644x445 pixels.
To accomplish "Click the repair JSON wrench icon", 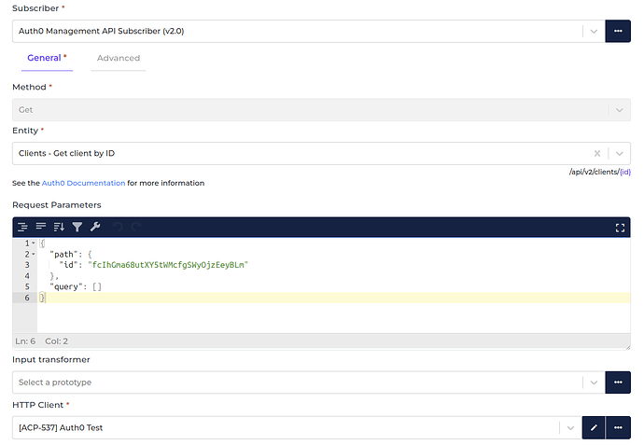I will point(95,227).
